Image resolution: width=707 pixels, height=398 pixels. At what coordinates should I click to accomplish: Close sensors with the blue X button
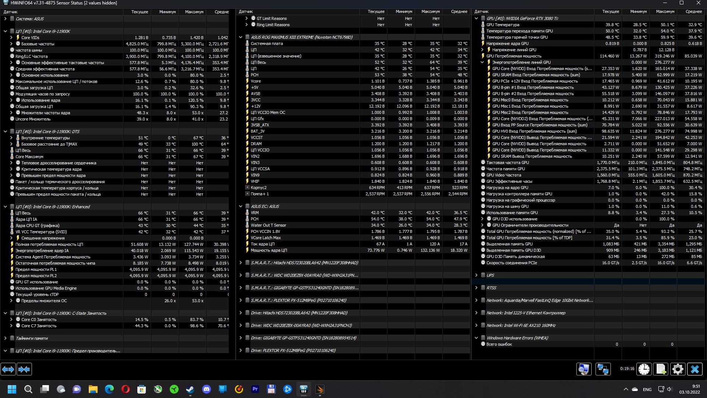coord(695,369)
